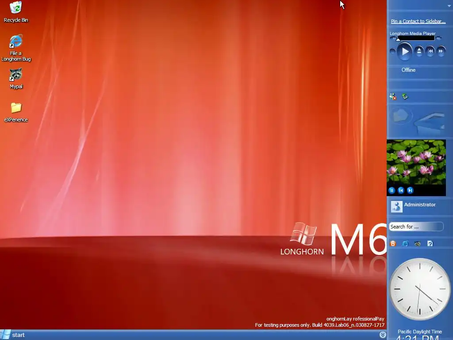This screenshot has width=453, height=340.
Task: Click the start button on the taskbar
Action: click(x=13, y=335)
